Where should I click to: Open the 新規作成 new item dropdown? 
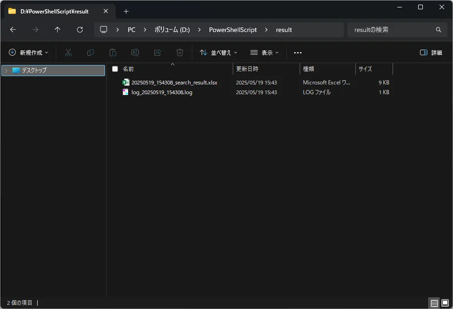tap(28, 52)
